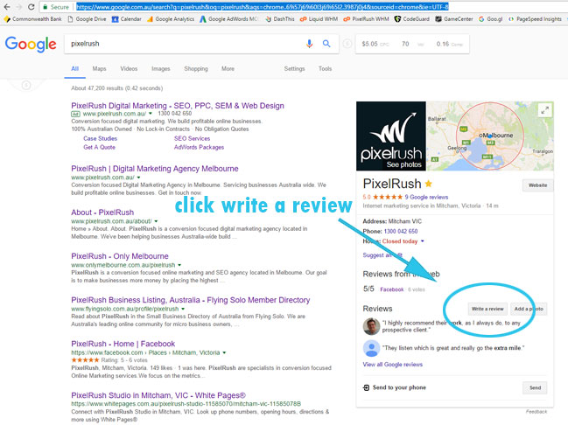Click the Write a review button
This screenshot has height=425, width=568.
point(487,309)
